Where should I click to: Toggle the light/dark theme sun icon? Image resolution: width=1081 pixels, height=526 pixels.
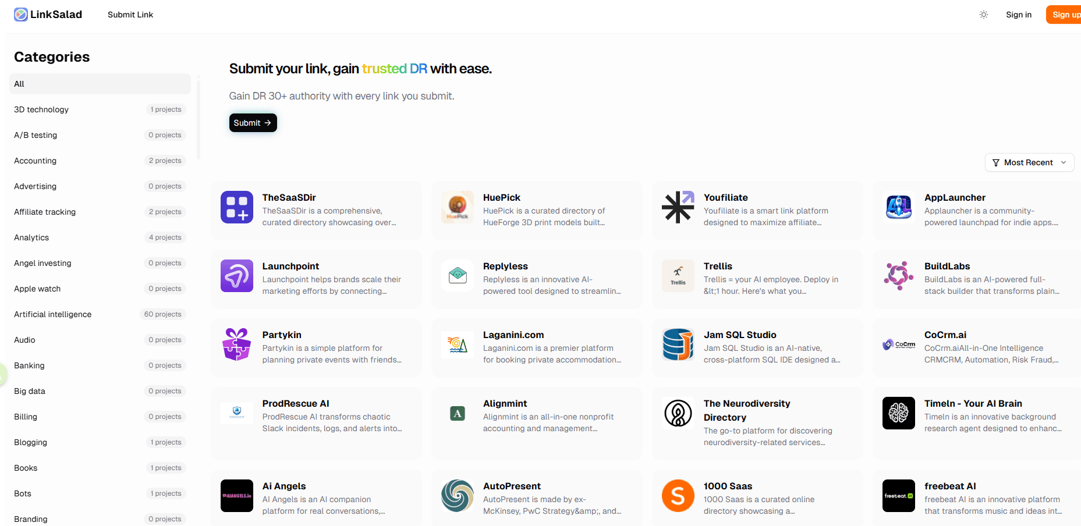click(x=983, y=15)
